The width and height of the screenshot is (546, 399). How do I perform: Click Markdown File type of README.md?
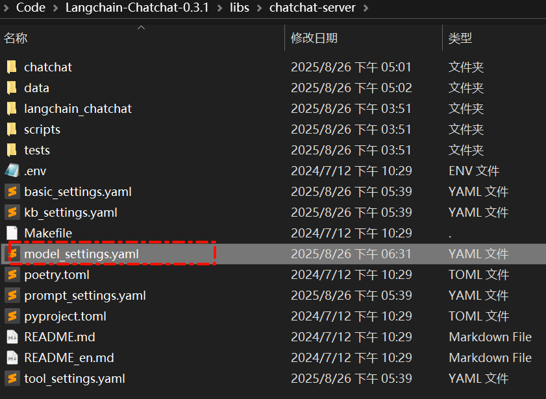(490, 337)
